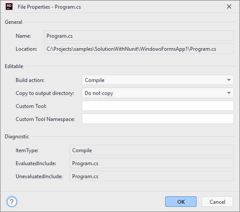The width and height of the screenshot is (240, 212).
Task: Focus the Custom Tool Namespace field
Action: pyautogui.click(x=158, y=119)
